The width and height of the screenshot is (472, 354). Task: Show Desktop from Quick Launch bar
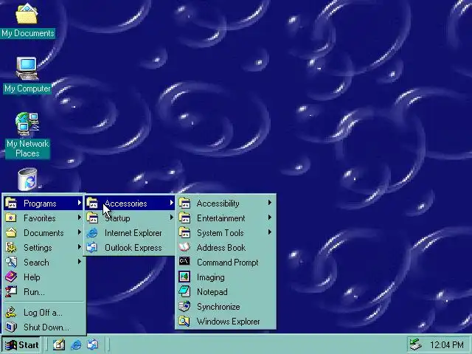[x=59, y=344]
